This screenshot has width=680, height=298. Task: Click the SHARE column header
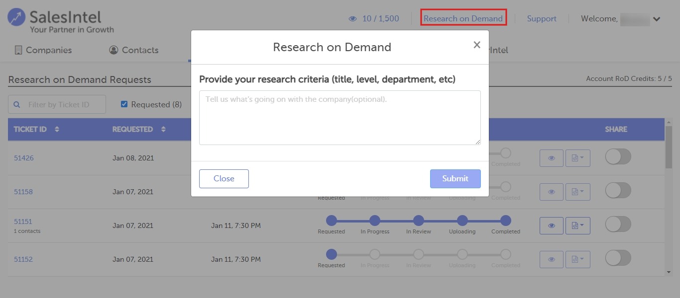point(616,129)
